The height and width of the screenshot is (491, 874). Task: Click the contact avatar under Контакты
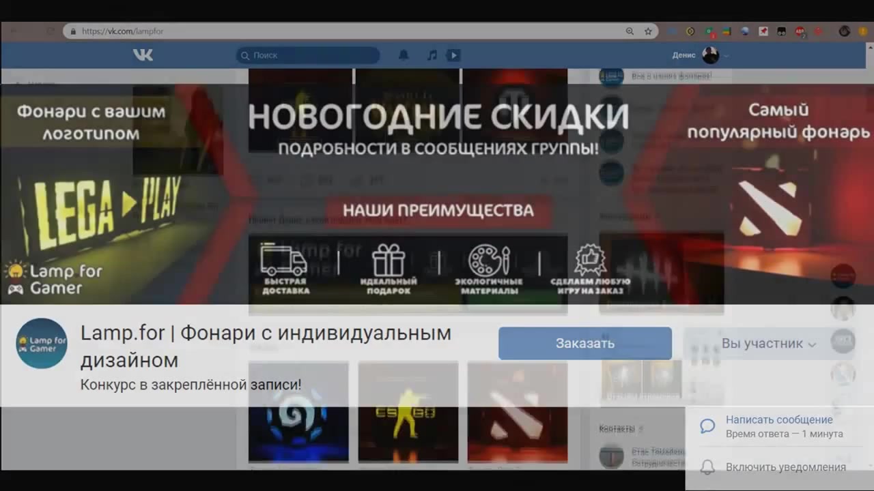(x=611, y=456)
